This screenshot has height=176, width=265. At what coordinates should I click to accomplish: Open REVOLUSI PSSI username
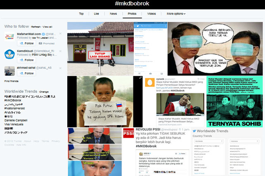pos(148,129)
